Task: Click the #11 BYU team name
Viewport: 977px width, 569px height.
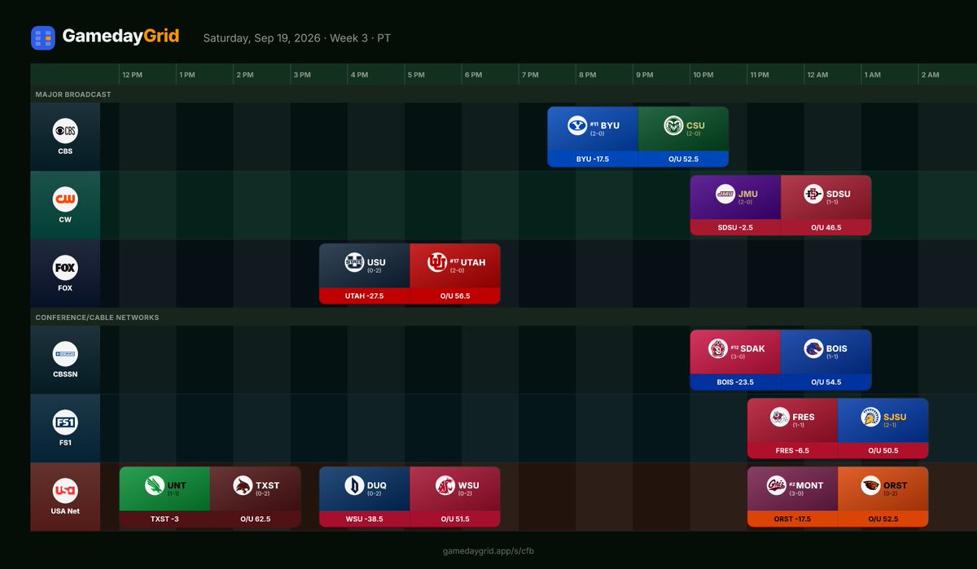Action: coord(605,125)
